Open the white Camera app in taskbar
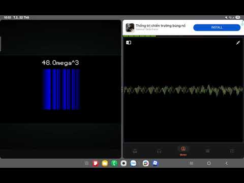 [x=124, y=163]
